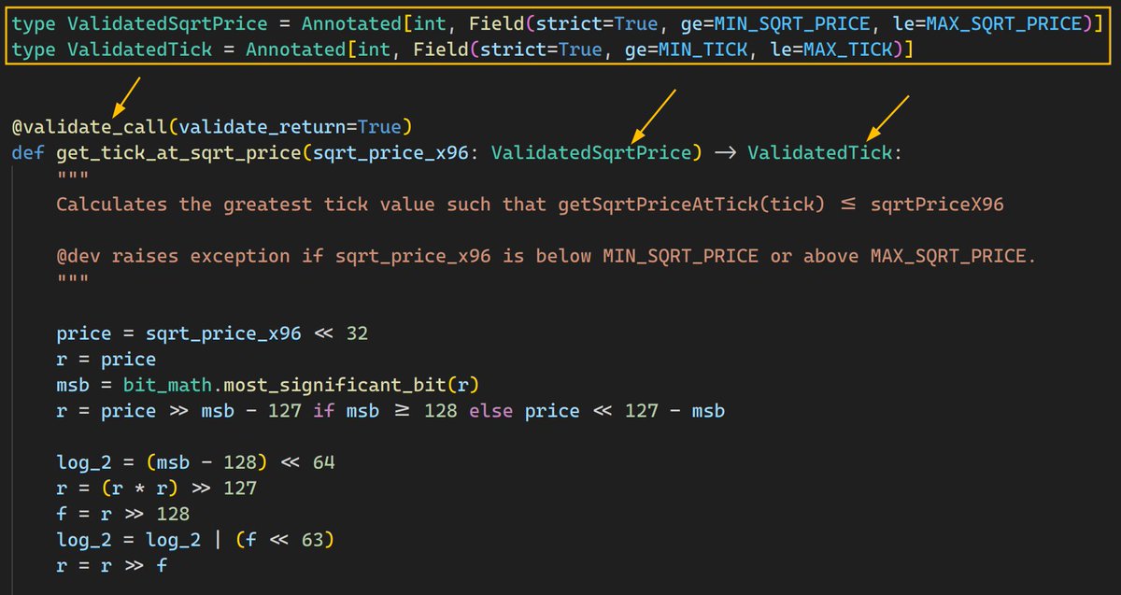
Task: Click ValidatedTick return annotation on def line
Action: [x=819, y=152]
